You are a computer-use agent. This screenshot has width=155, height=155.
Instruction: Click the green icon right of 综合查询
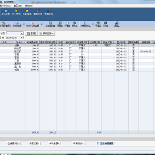click(60, 24)
